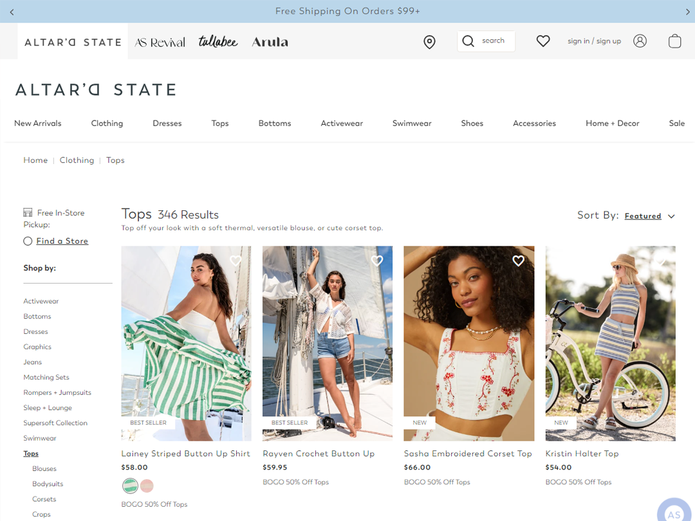Favorite the Rayven Crochet Button Up

pyautogui.click(x=376, y=260)
